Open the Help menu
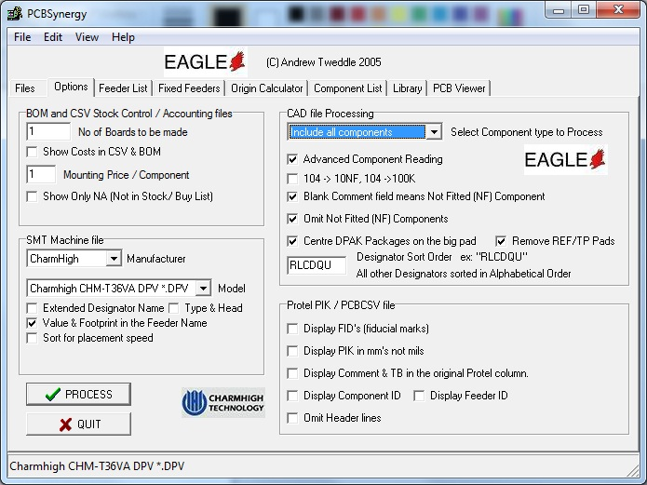This screenshot has width=647, height=485. click(123, 37)
